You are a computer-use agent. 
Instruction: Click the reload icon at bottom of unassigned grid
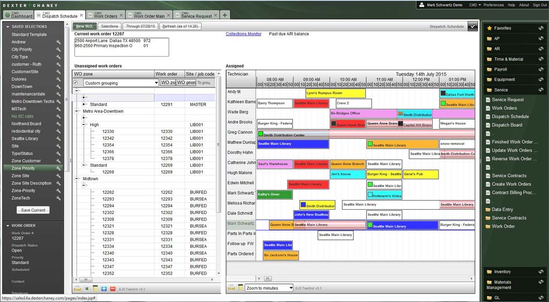coord(77,289)
